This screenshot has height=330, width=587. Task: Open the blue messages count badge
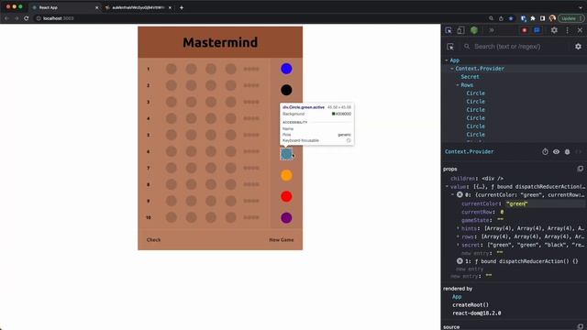537,30
